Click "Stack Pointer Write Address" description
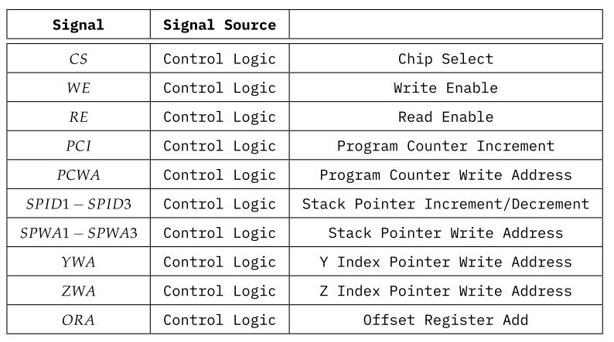Viewport: 614px width, 342px height. tap(445, 233)
